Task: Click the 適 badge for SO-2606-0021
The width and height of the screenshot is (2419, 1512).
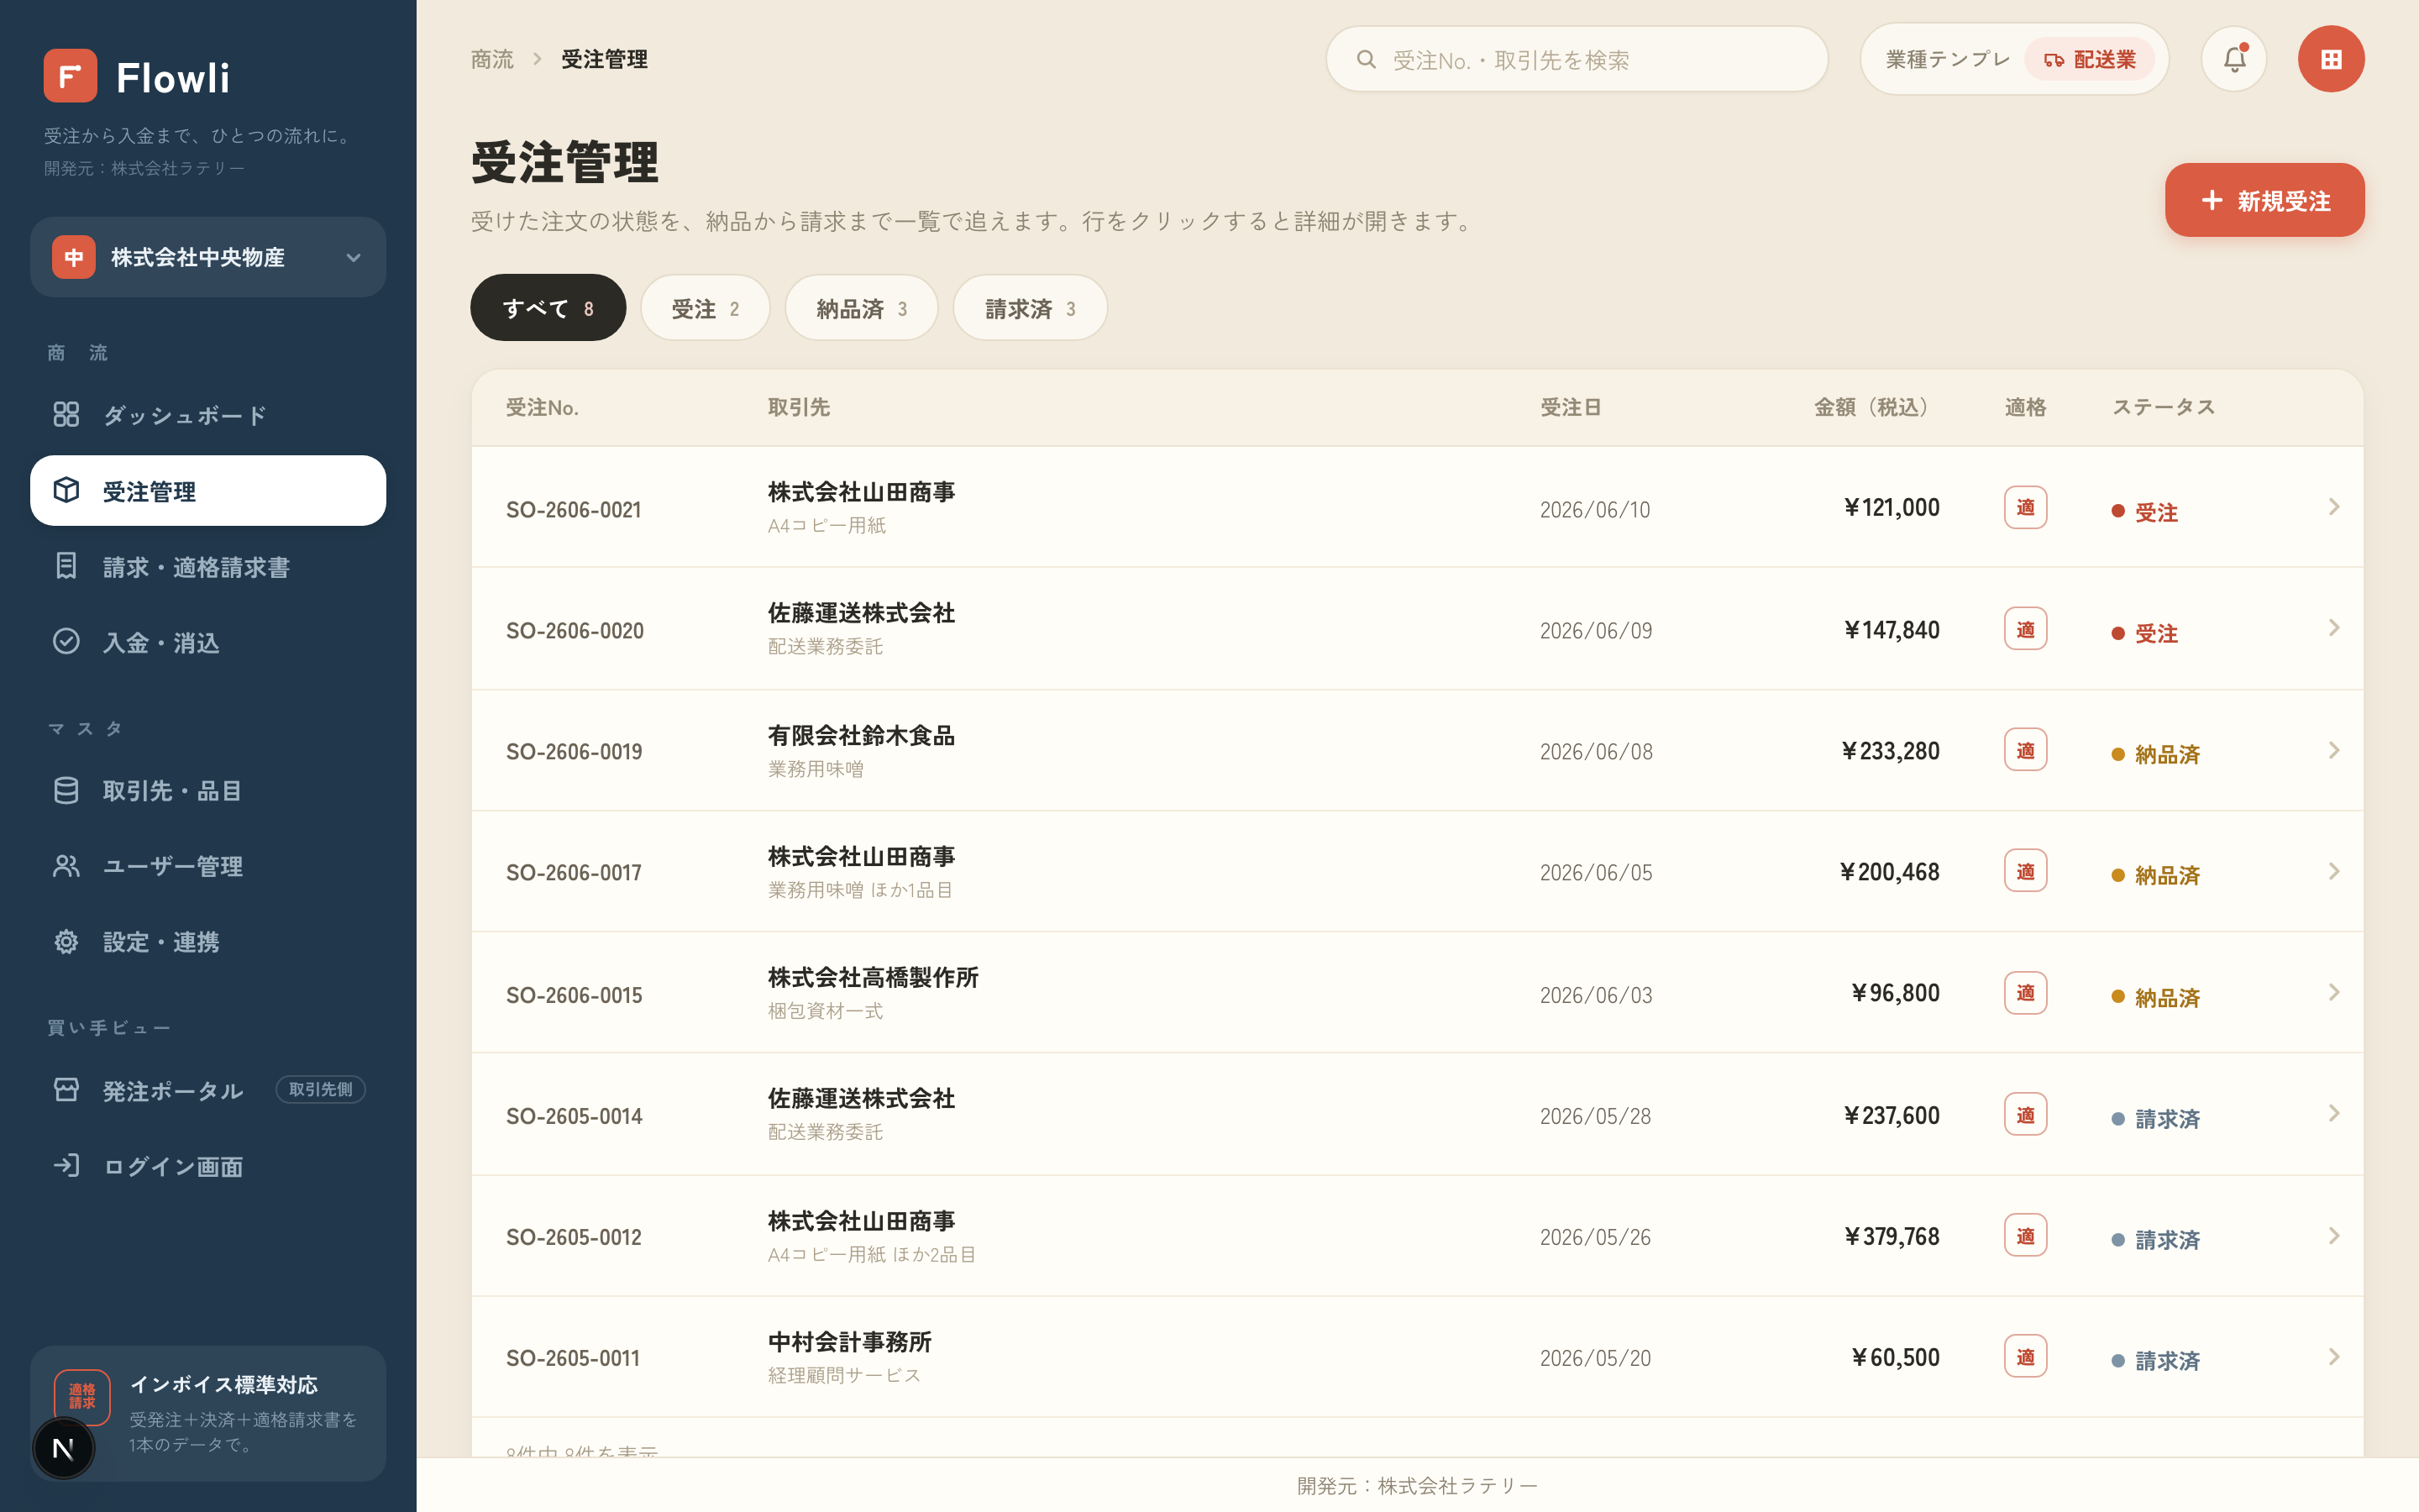Action: pyautogui.click(x=2025, y=507)
